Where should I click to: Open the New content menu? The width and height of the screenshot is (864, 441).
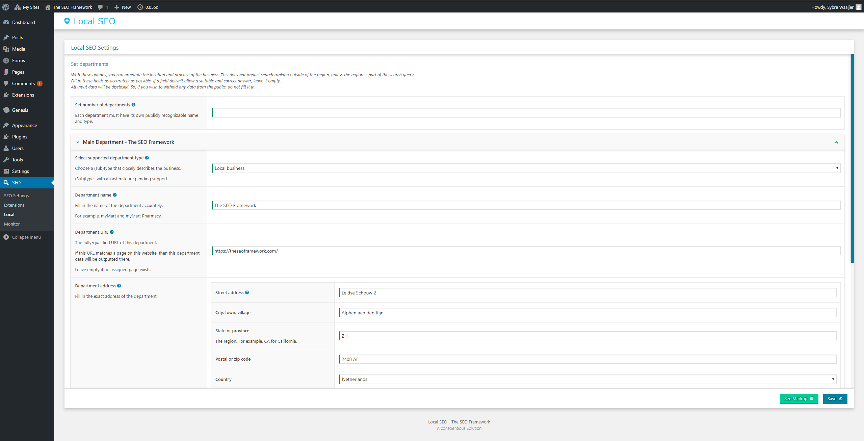coord(123,7)
